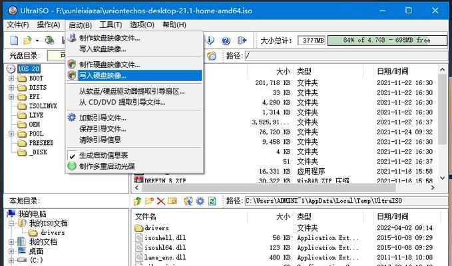Screen dimensions: 452x266
Task: Sort local list by 文件名 column header
Action: pos(146,217)
